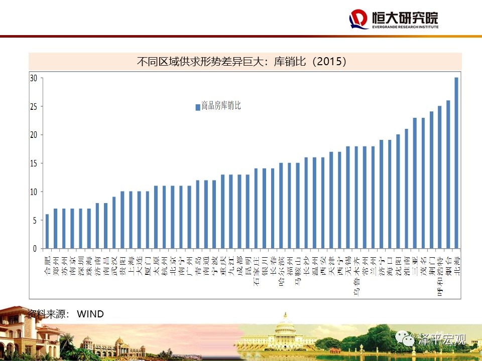Click the y-axis value 10

pos(34,192)
